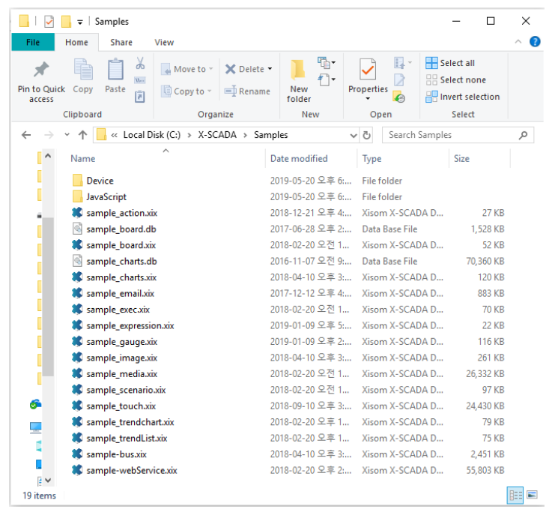
Task: Refresh the Samples folder view
Action: click(x=367, y=135)
